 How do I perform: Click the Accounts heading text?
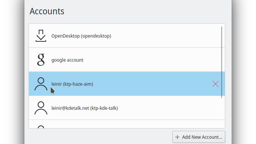[x=47, y=11]
